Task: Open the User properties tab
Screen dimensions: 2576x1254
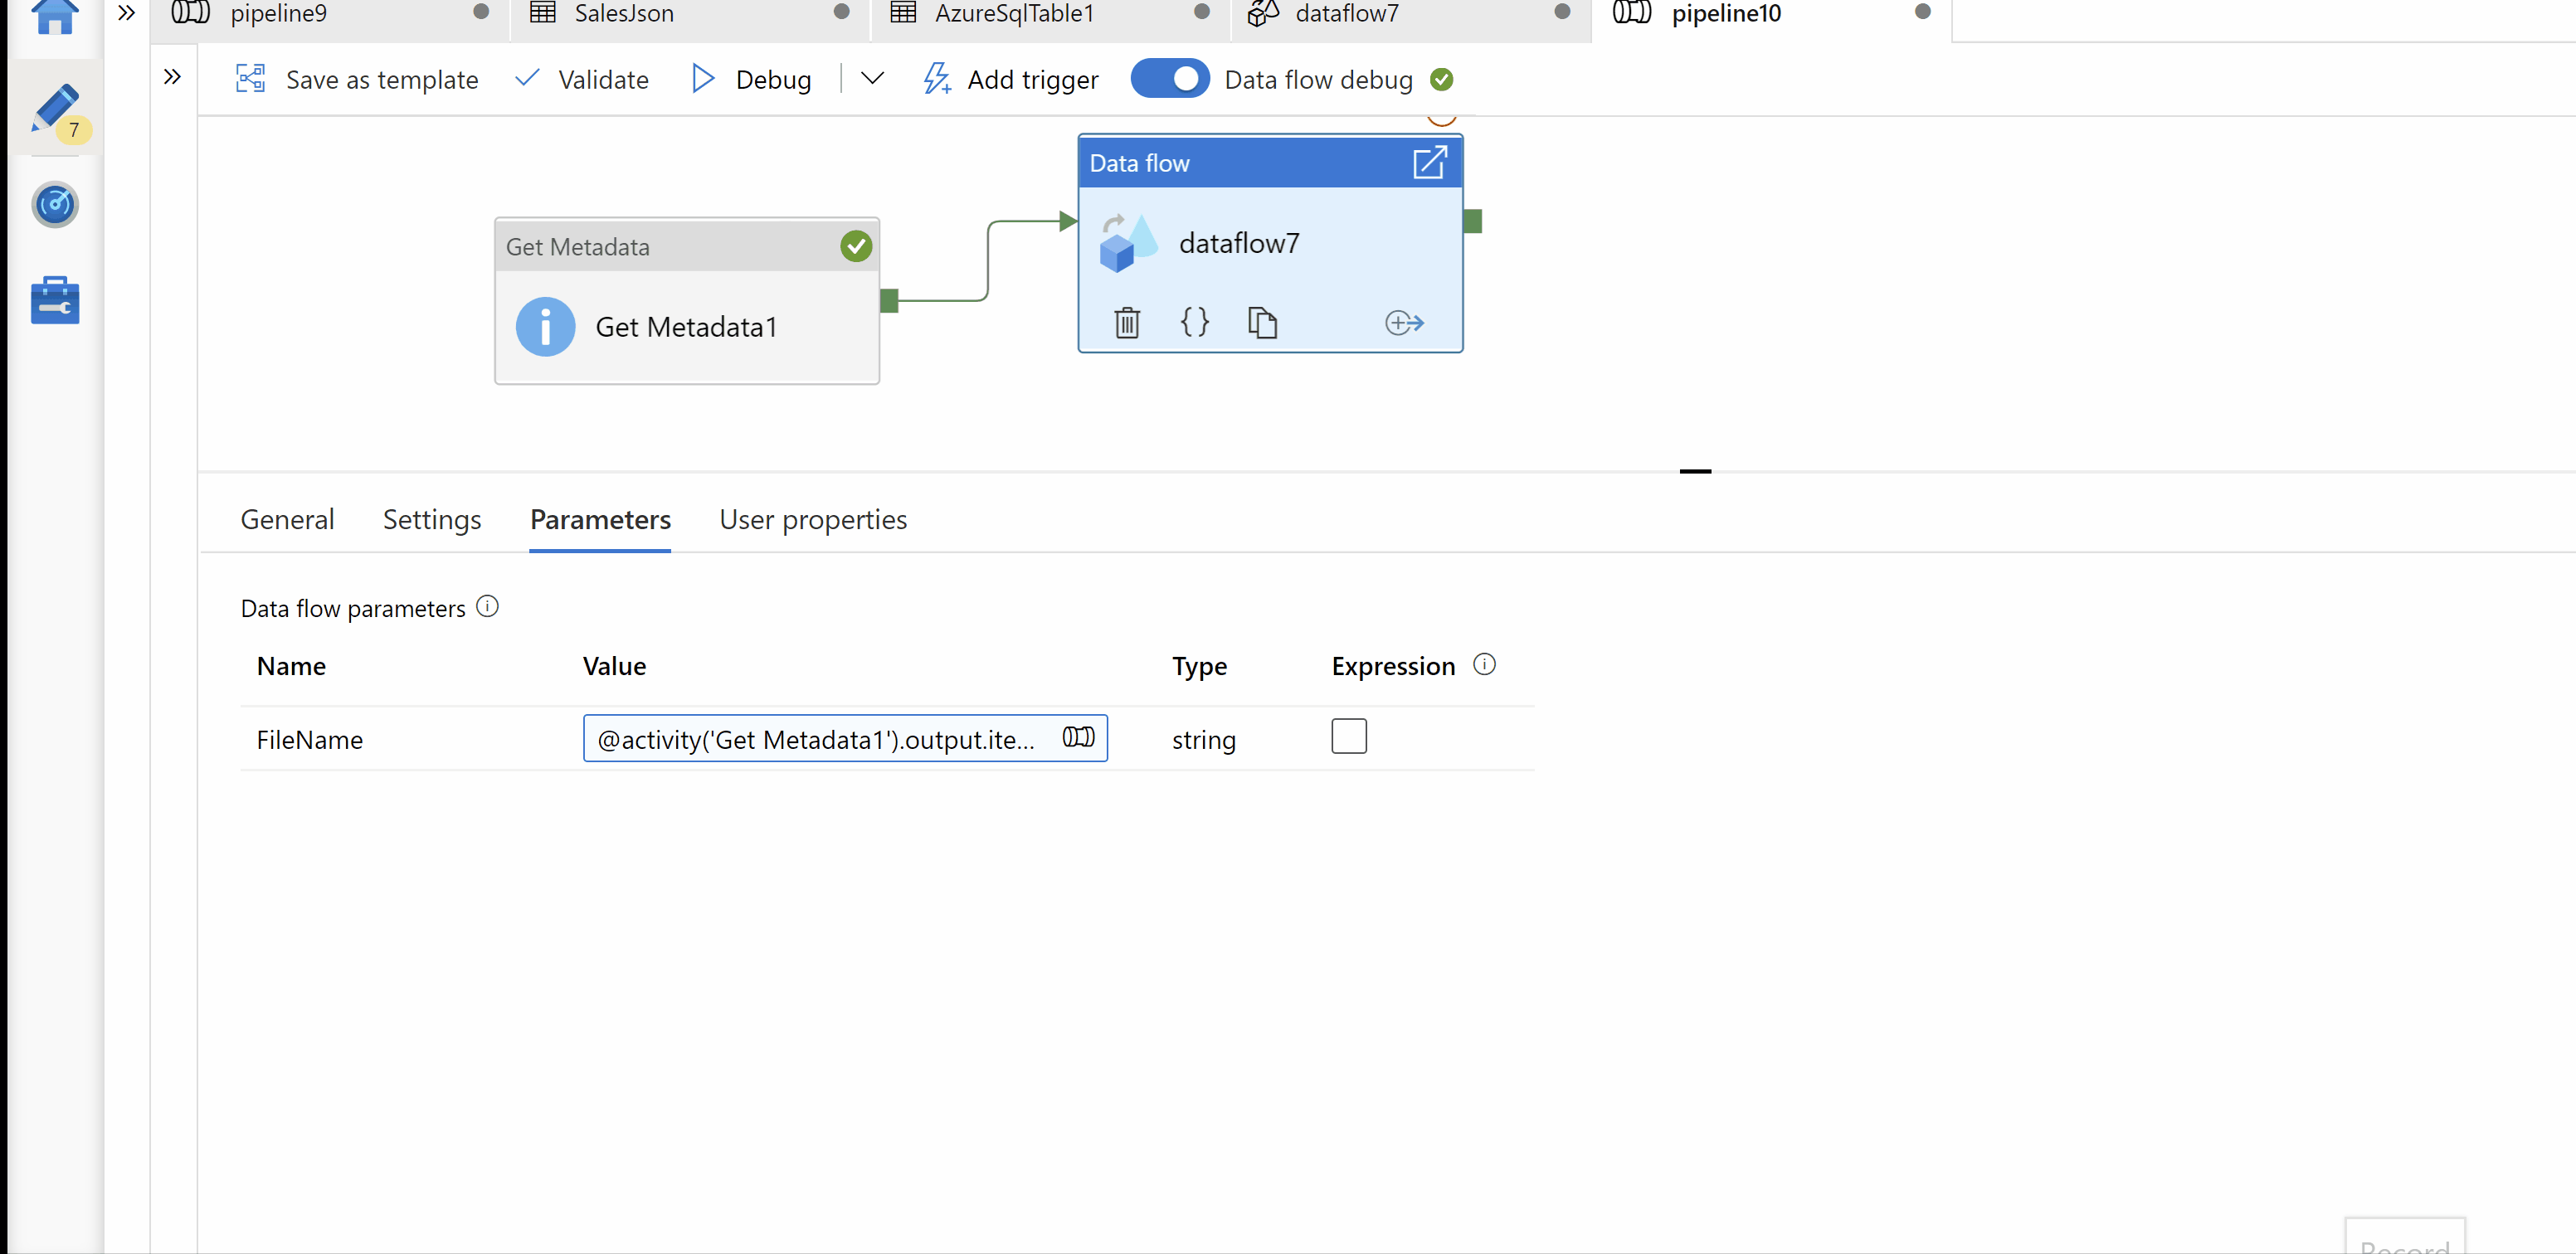Action: [812, 520]
